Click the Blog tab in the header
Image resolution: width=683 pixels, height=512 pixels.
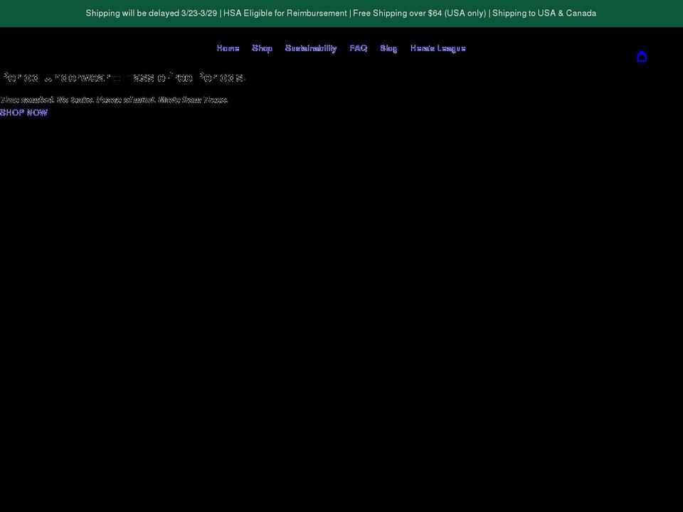coord(388,48)
